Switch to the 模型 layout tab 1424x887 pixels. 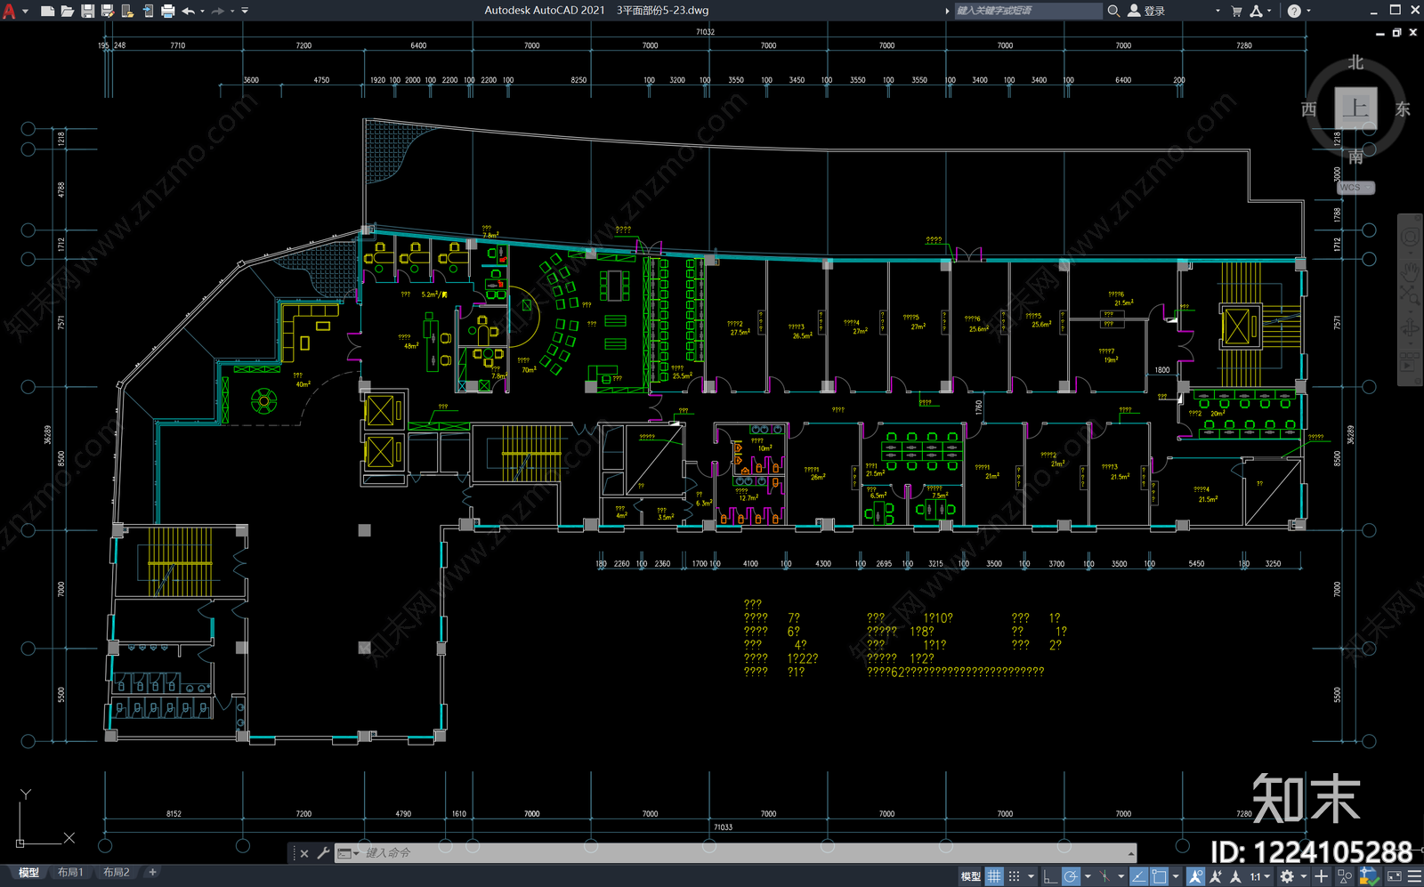28,873
